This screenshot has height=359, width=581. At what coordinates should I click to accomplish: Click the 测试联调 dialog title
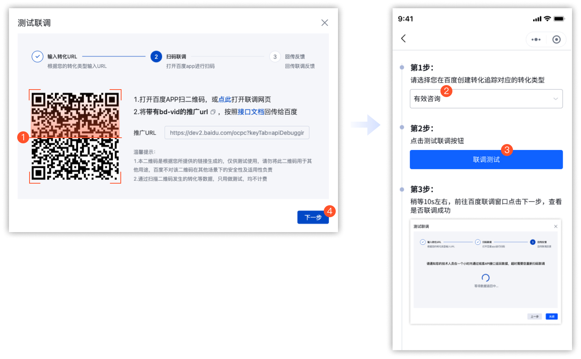[34, 23]
